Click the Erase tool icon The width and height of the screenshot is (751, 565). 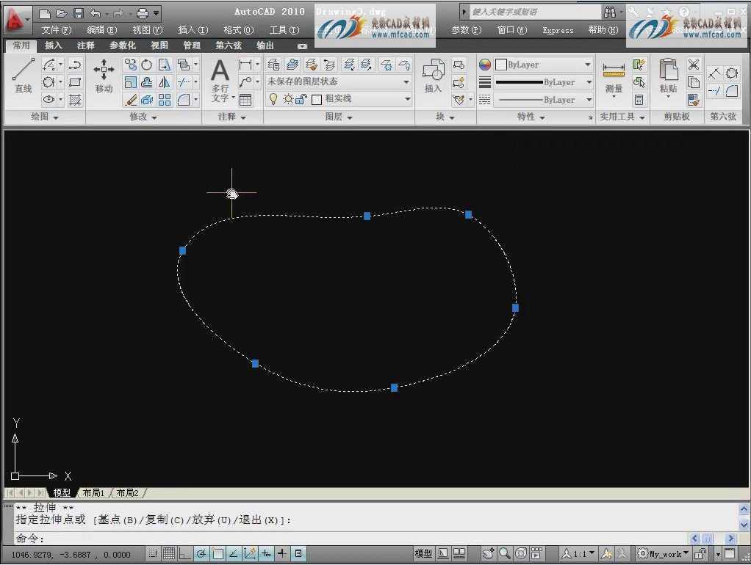[130, 100]
